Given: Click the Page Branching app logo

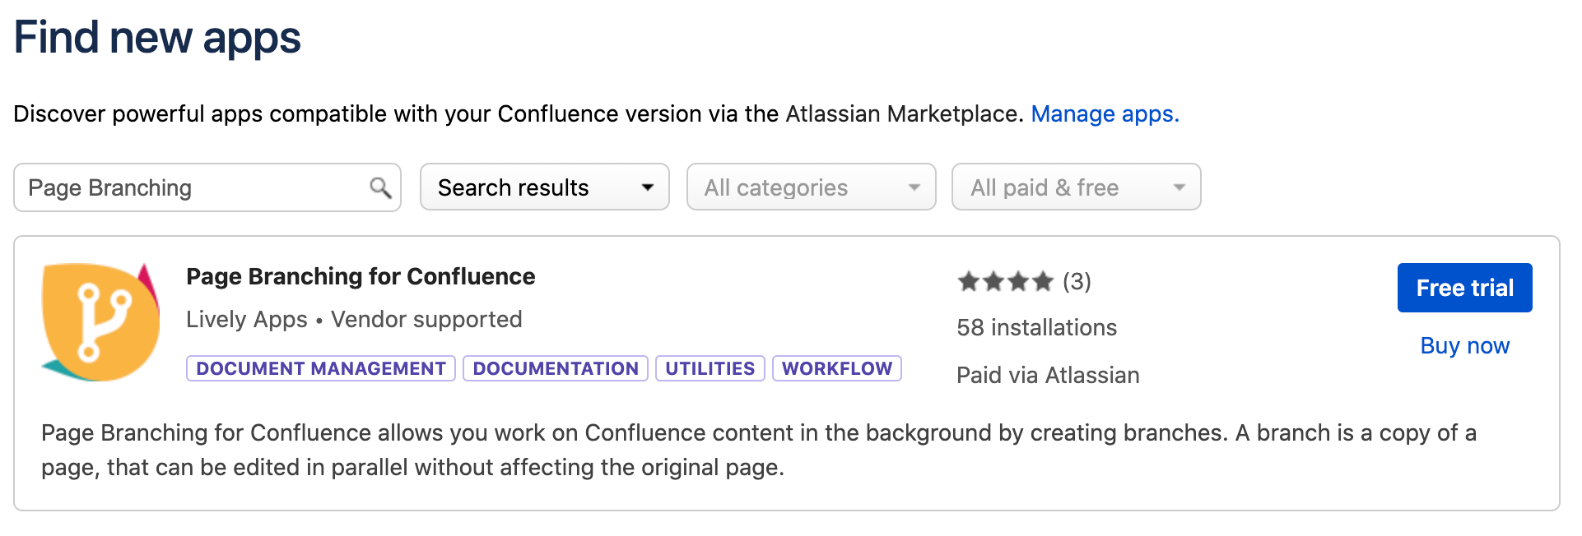Looking at the screenshot, I should pyautogui.click(x=100, y=322).
